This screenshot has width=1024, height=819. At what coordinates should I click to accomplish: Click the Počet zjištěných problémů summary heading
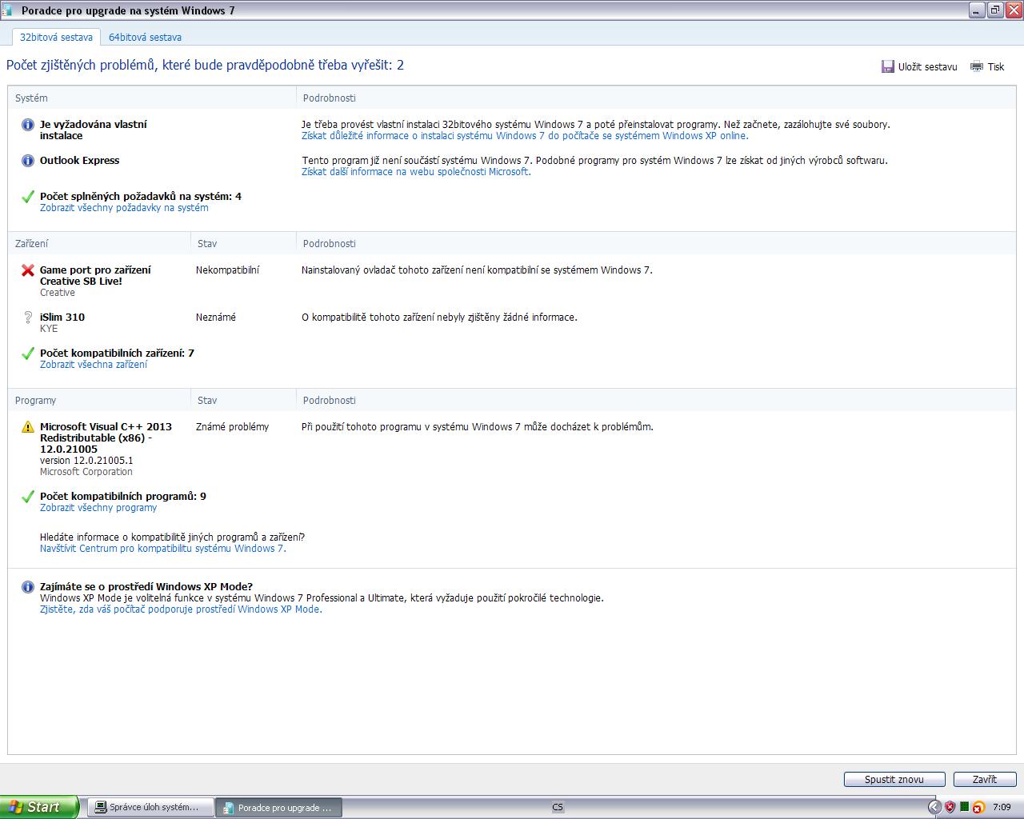click(205, 66)
